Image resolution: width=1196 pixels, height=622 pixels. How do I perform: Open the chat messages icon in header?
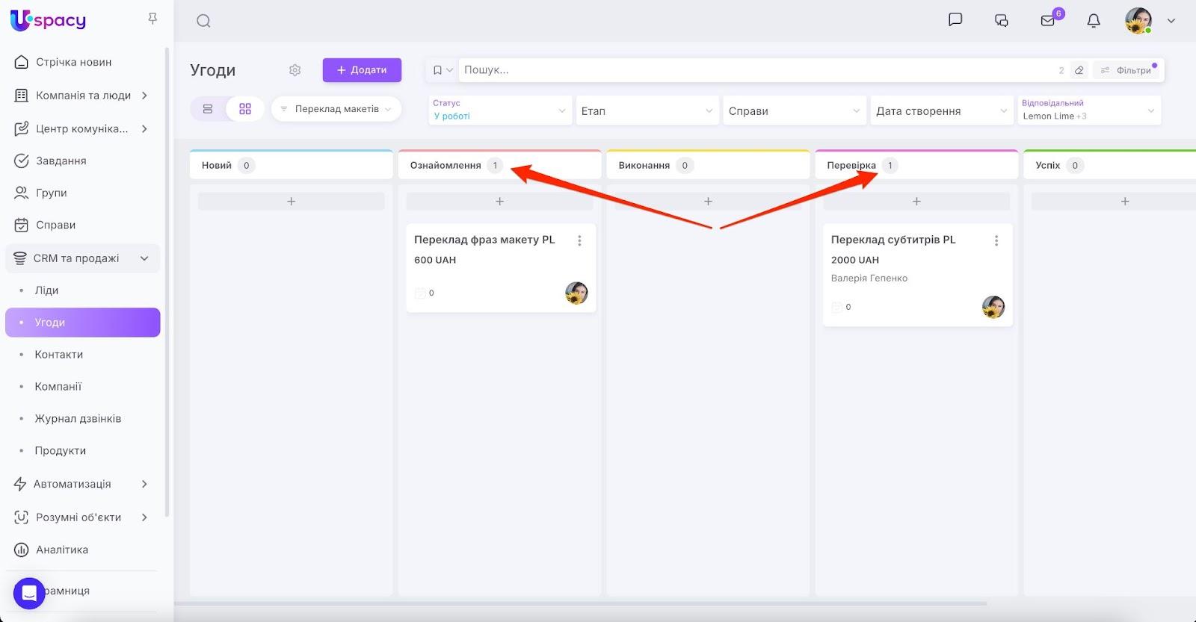(955, 20)
